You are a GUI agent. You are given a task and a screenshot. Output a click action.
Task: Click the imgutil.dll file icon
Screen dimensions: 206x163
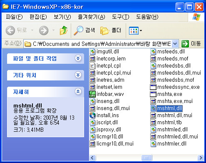click(x=92, y=52)
